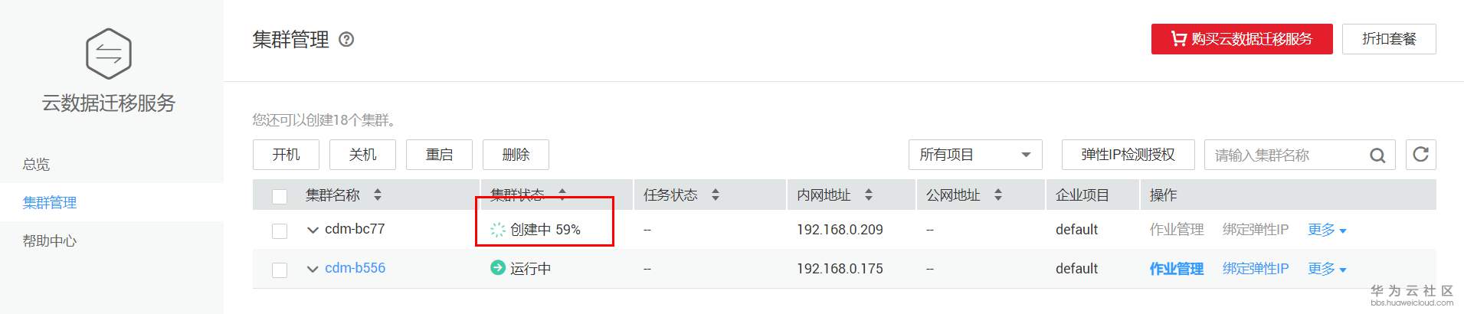Go to 总览 in sidebar

[36, 164]
